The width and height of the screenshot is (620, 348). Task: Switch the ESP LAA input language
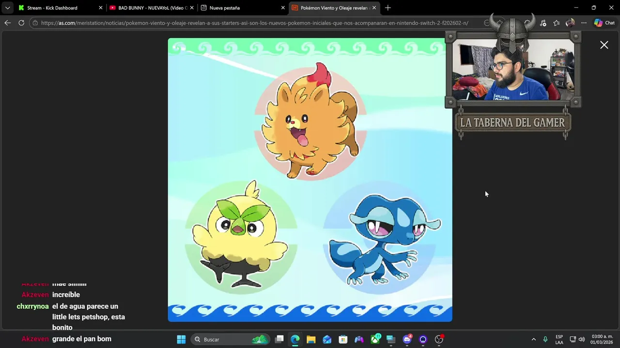[x=559, y=339]
